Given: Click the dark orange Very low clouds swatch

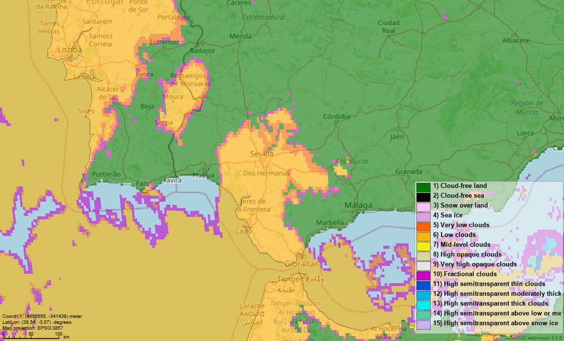Looking at the screenshot, I should pos(424,226).
